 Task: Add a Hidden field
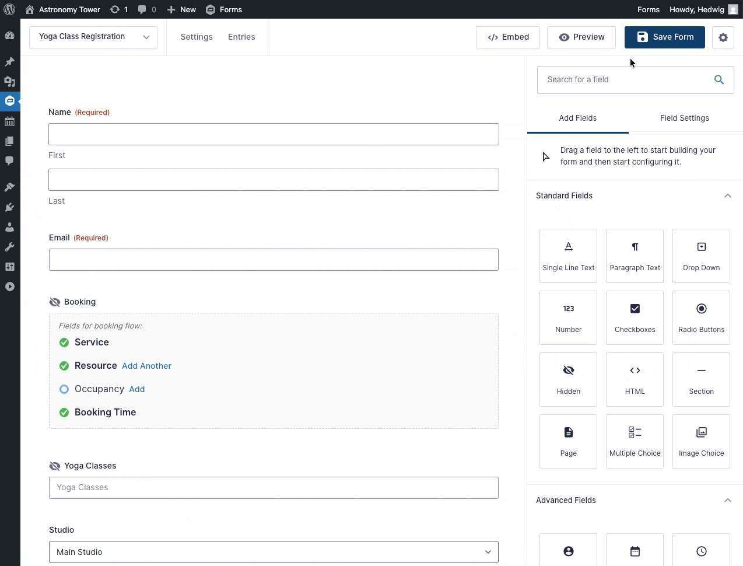568,379
